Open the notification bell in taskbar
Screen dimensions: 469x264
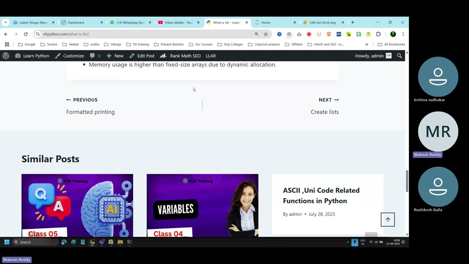403,242
